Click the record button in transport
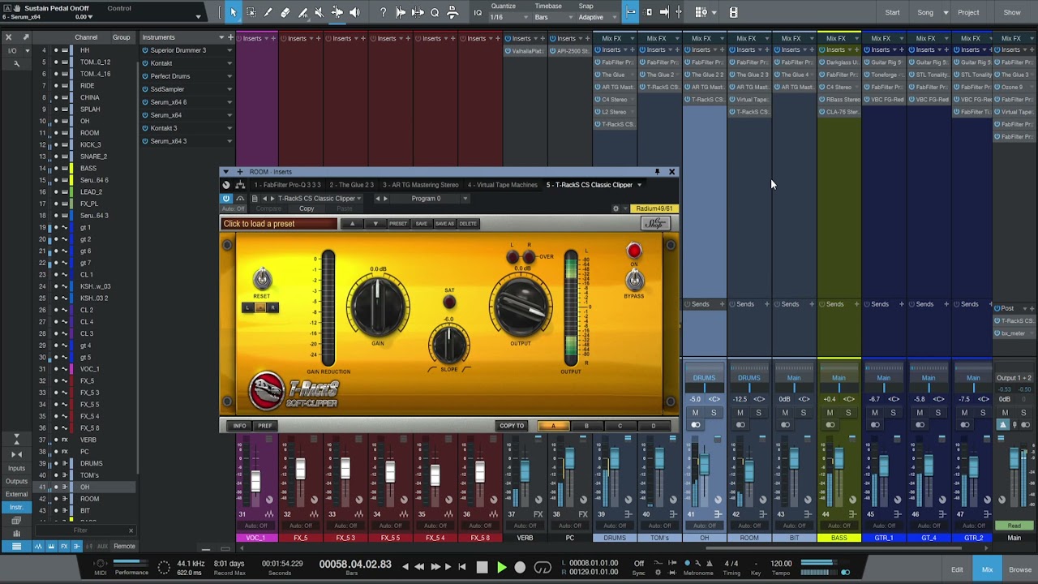This screenshot has width=1038, height=584. click(x=520, y=568)
